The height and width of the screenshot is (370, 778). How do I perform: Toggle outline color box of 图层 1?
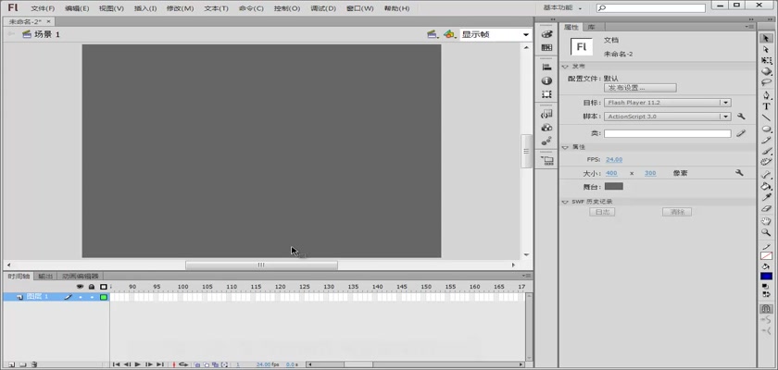(104, 297)
